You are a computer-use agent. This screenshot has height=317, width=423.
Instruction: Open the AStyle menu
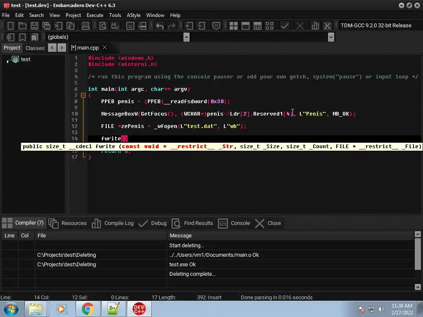point(133,15)
